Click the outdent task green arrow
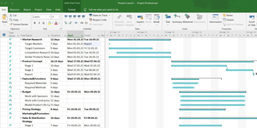Viewport: 257px width, 128px height. point(66,23)
